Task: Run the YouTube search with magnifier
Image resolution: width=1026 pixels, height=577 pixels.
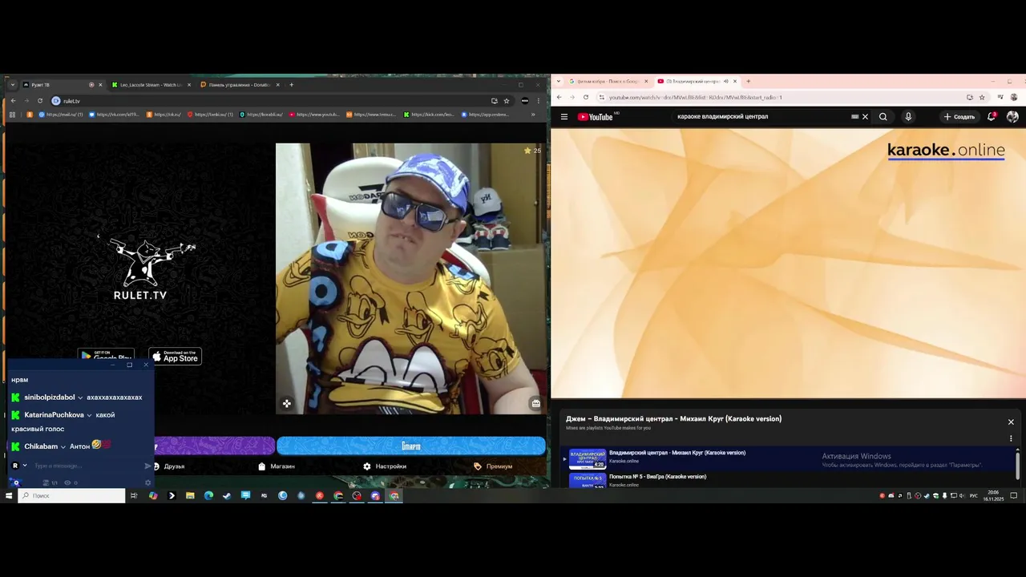Action: coord(883,117)
